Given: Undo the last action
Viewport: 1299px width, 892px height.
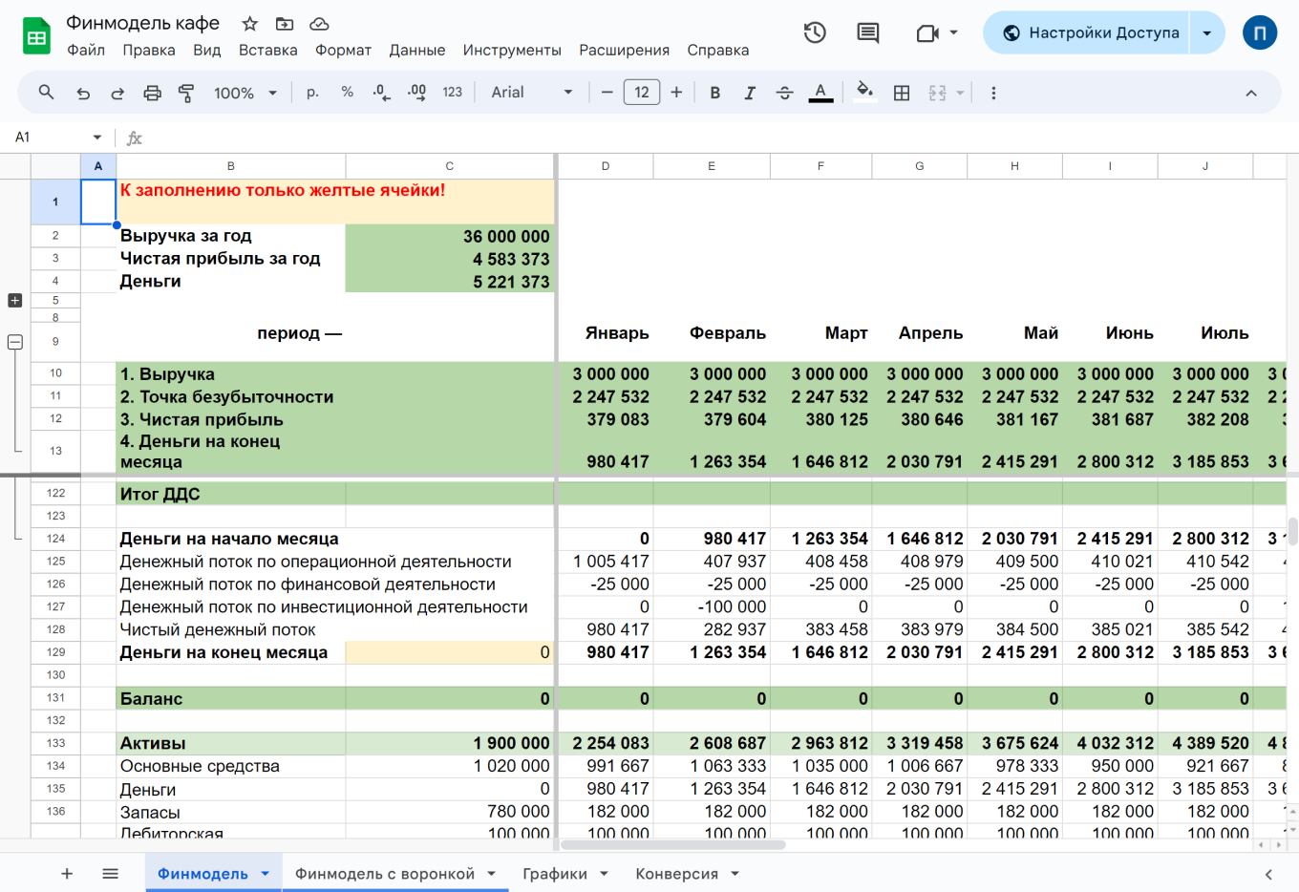Looking at the screenshot, I should coord(83,93).
